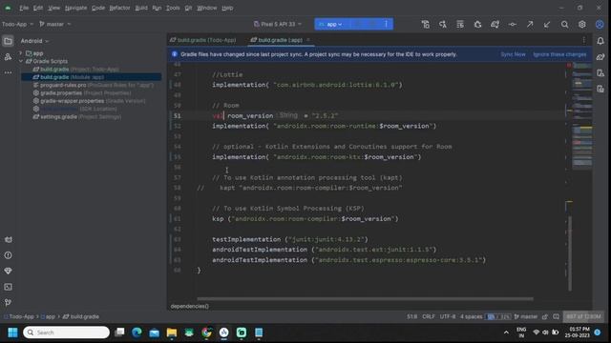Open Notifications bell icon
This screenshot has width=611, height=343.
click(x=600, y=41)
